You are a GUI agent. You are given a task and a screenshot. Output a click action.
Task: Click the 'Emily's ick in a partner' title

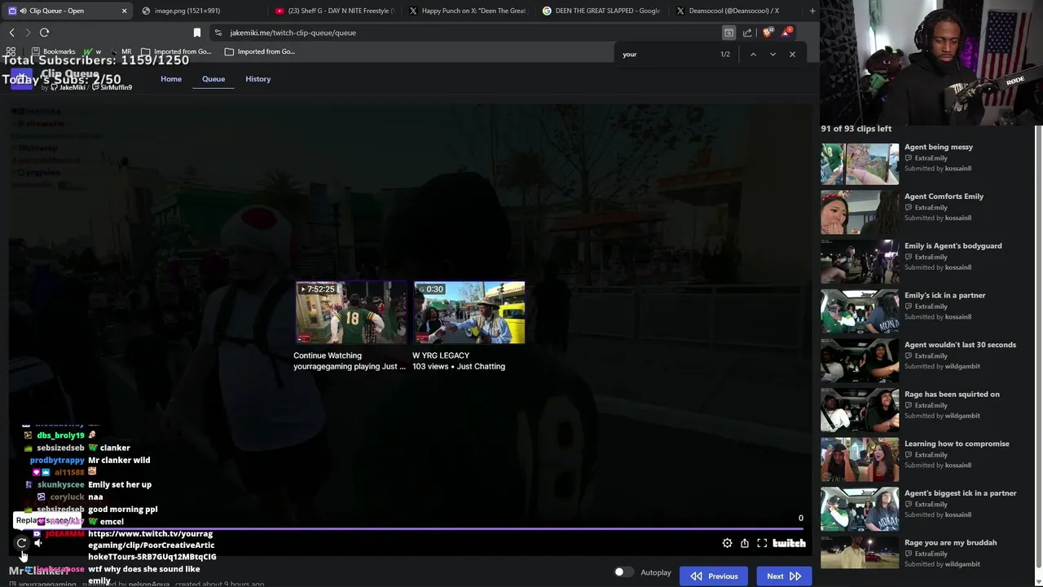tap(944, 295)
